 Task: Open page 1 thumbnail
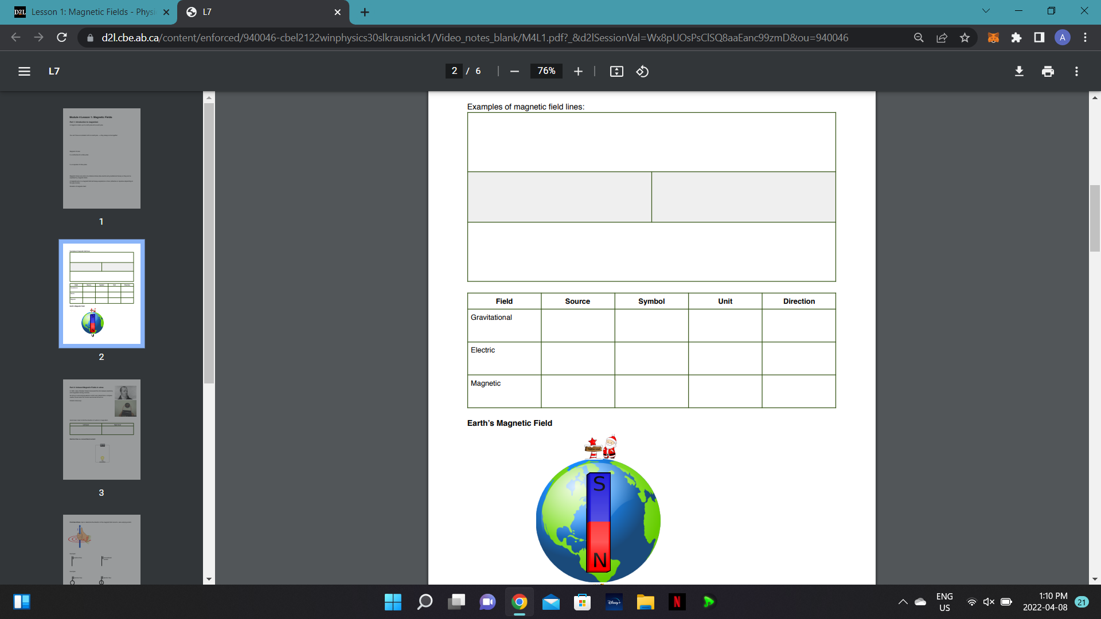click(101, 158)
